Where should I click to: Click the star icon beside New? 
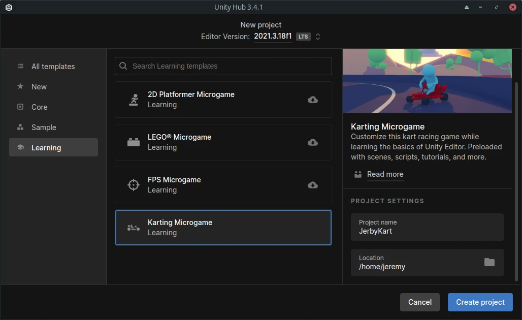20,86
